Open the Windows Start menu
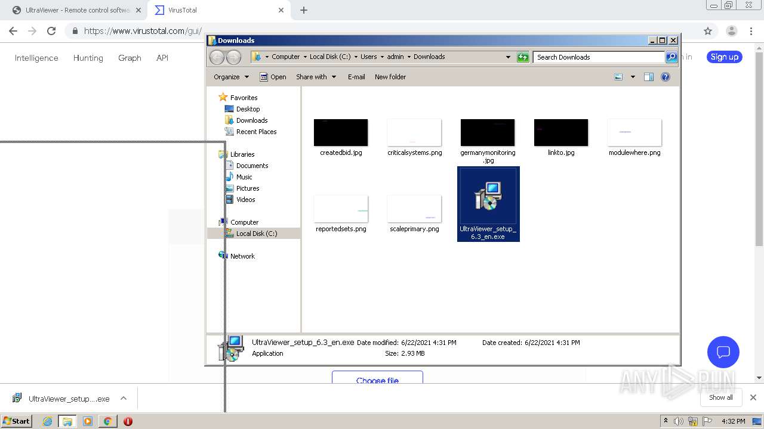Screen dimensions: 764x429 pyautogui.click(x=16, y=421)
